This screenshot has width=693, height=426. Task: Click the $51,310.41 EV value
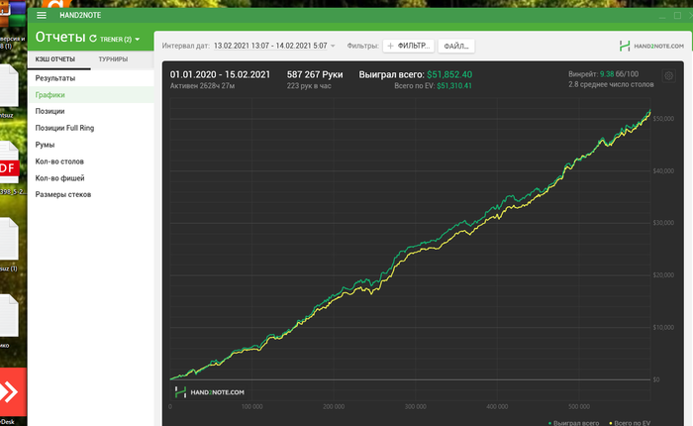tap(453, 86)
